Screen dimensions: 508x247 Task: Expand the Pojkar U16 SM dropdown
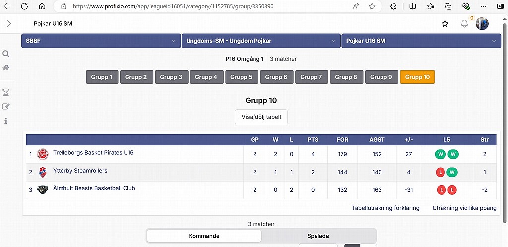[421, 41]
